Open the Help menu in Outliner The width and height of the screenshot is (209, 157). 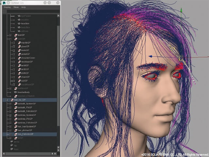[x=24, y=7]
